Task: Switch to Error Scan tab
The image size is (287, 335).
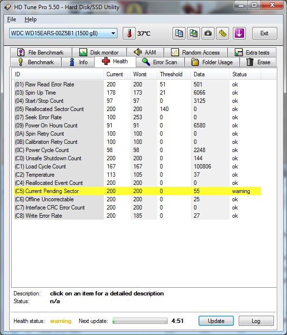Action: tap(160, 62)
